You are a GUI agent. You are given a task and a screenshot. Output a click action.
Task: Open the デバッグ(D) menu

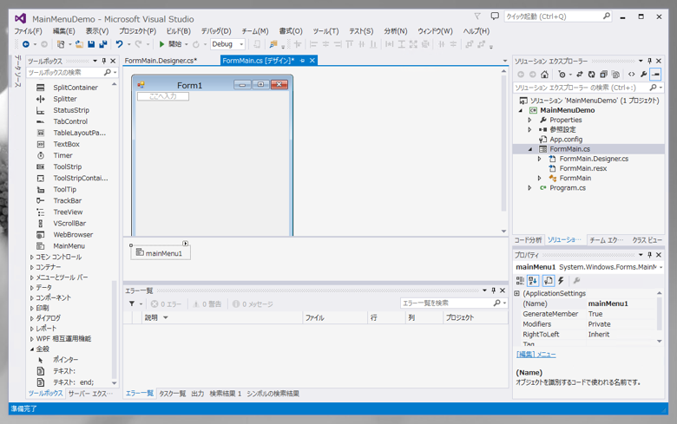[x=216, y=31]
